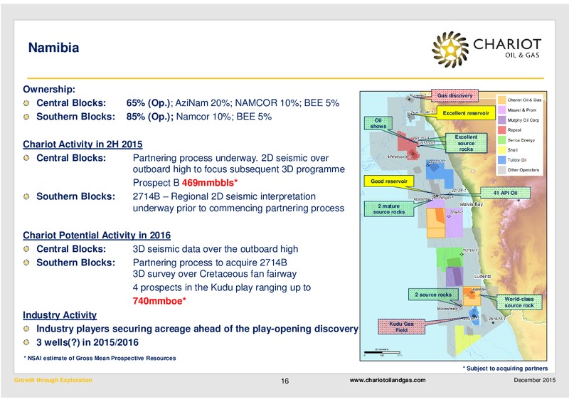569x402 pixels.
Task: Click 'Partnering process underway. 2D seismic over' line
Action: click(230, 158)
